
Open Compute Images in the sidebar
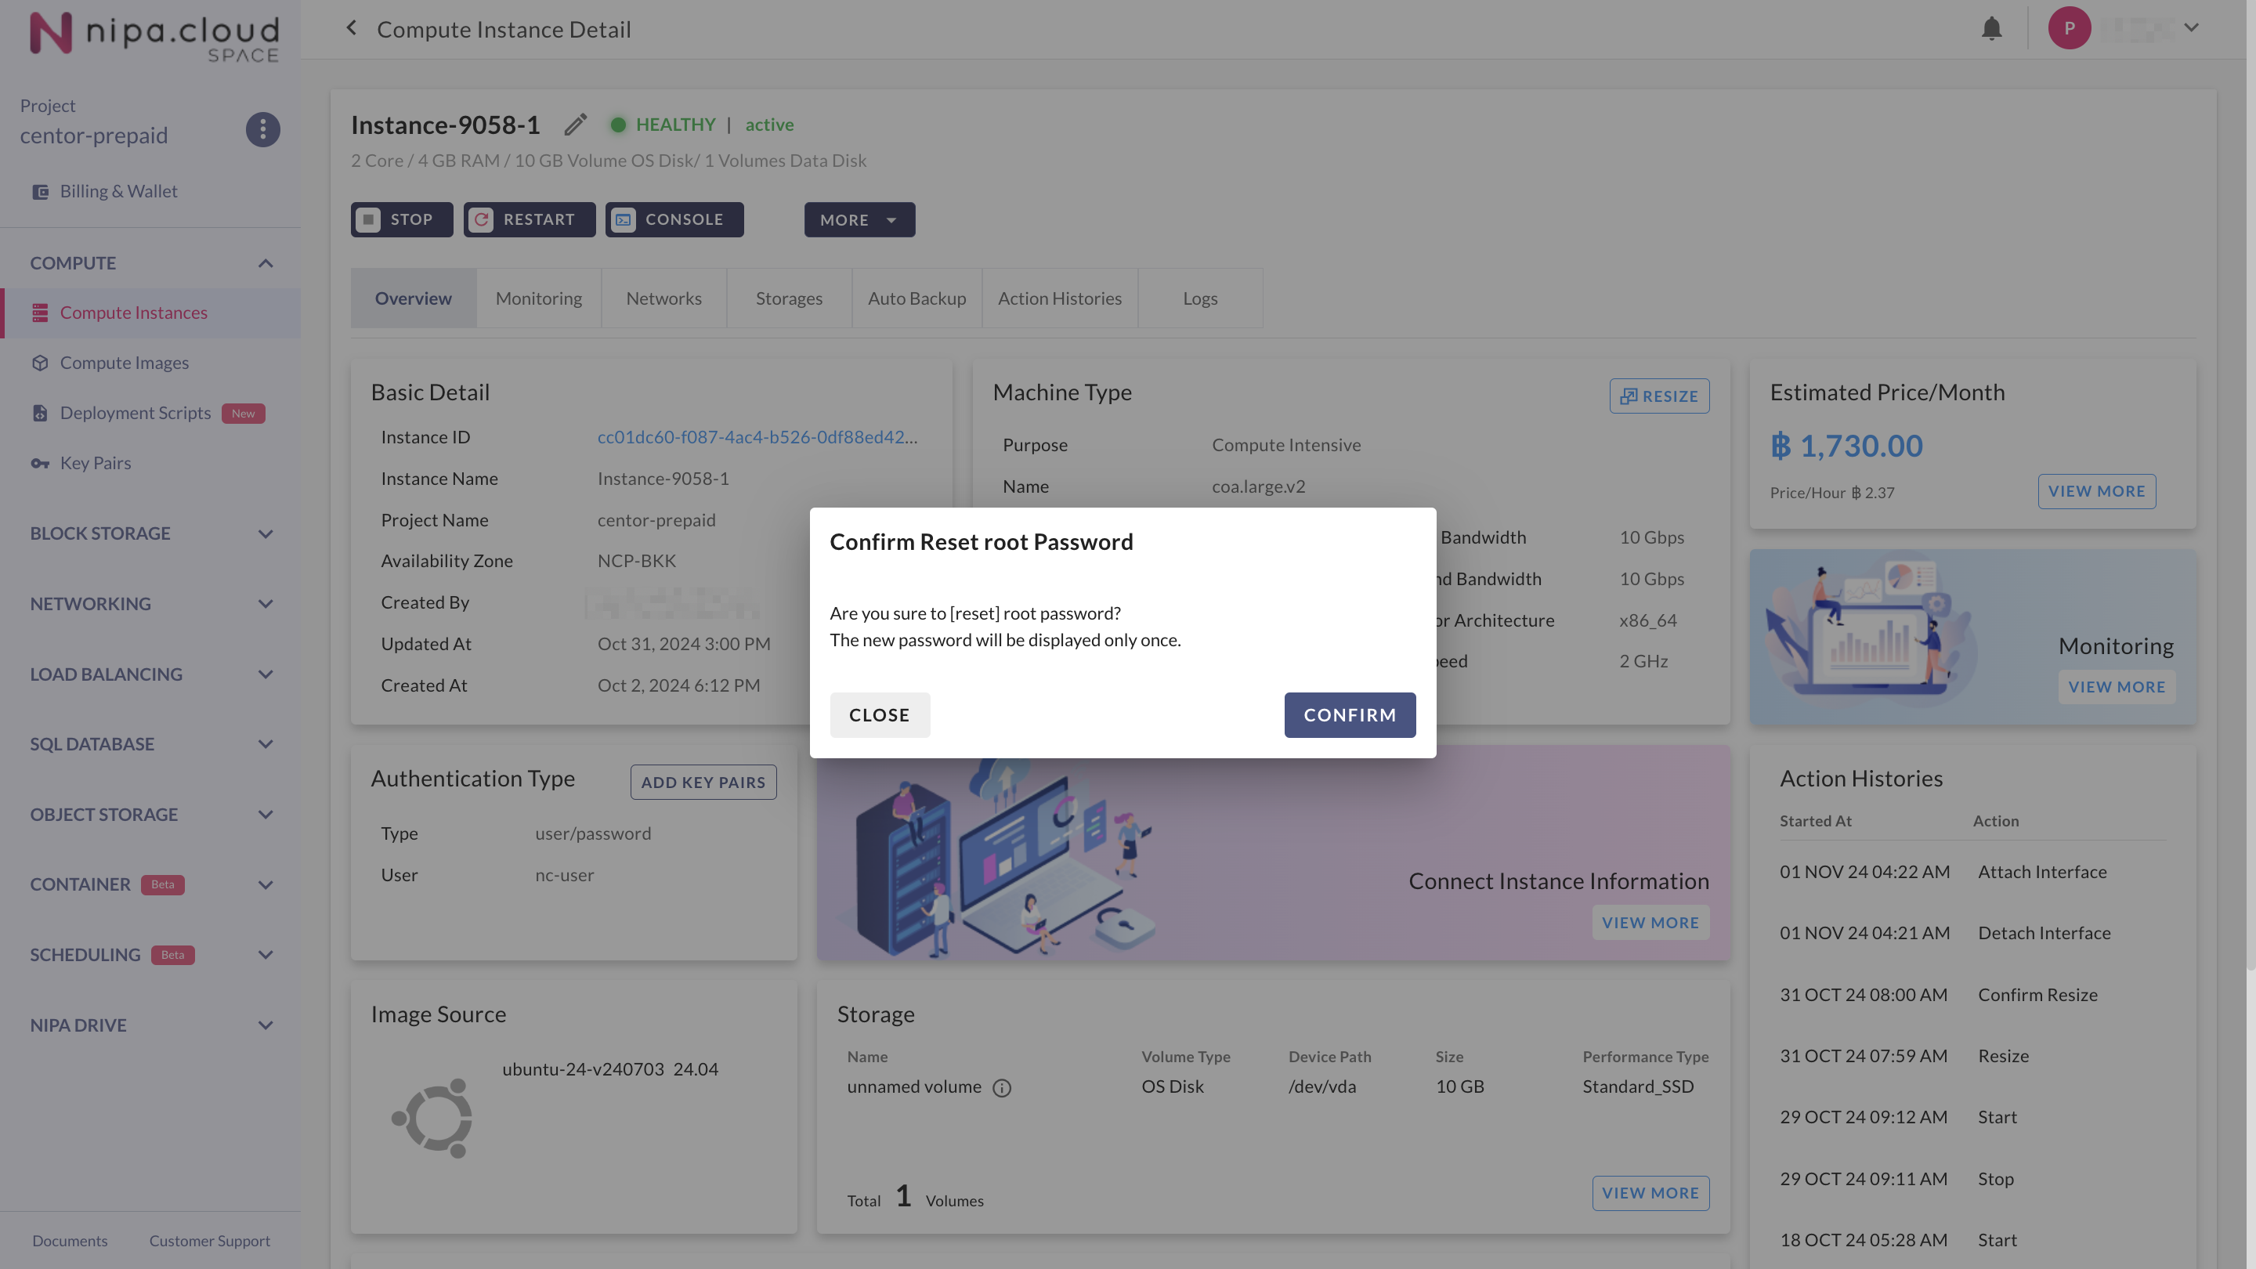(125, 363)
